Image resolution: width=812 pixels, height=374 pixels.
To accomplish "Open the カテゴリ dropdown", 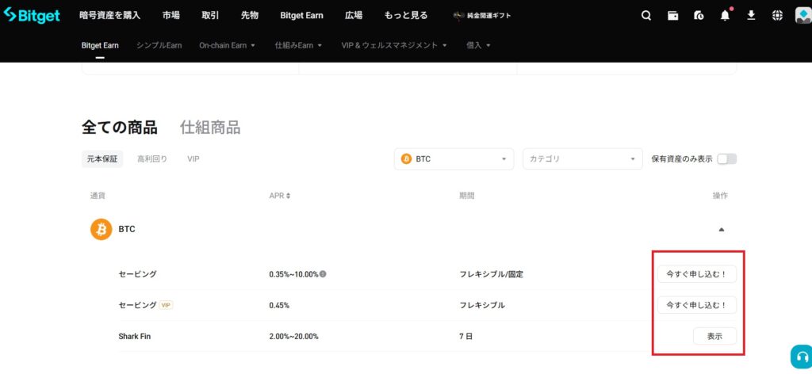I will click(582, 159).
